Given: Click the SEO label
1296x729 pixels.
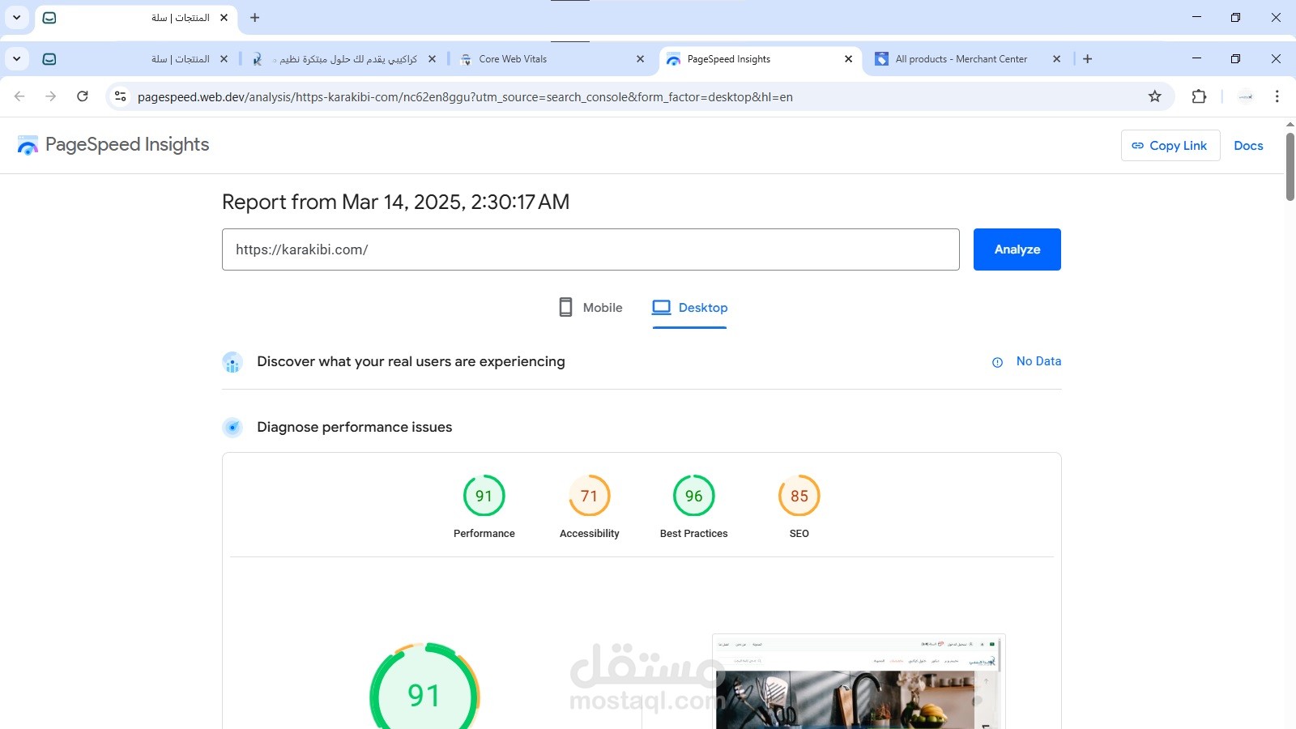Looking at the screenshot, I should [799, 533].
